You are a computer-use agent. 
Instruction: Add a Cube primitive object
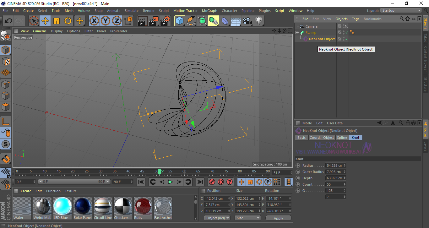tap(180, 21)
